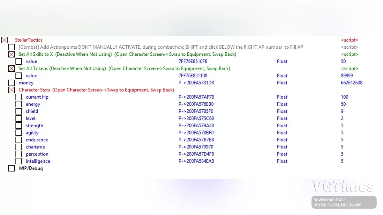Click address 7FF76E8510F8
Viewport: 383px width, 215px height.
[193, 61]
